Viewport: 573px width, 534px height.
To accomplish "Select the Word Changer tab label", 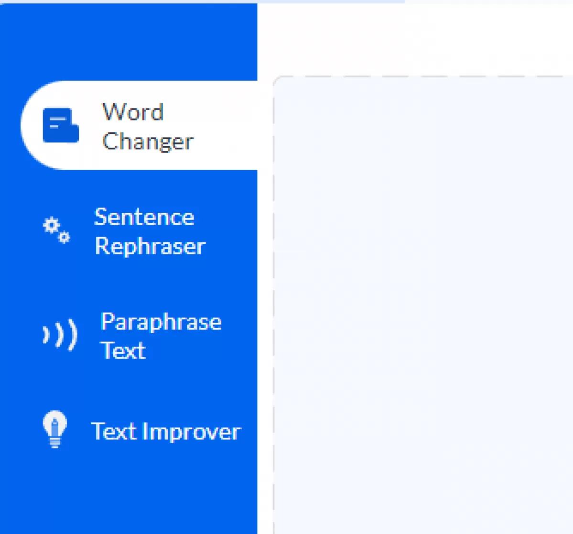I will (x=147, y=126).
